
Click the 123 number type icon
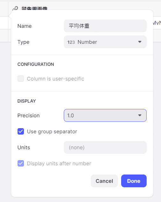point(71,42)
